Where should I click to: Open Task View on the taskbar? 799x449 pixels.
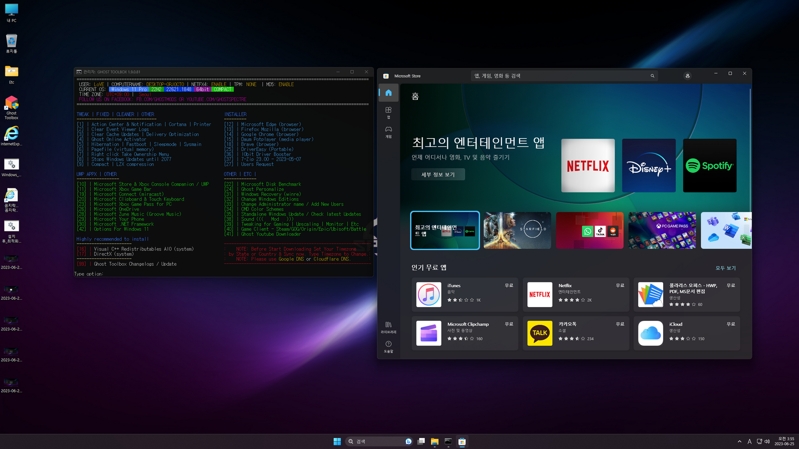pos(421,441)
